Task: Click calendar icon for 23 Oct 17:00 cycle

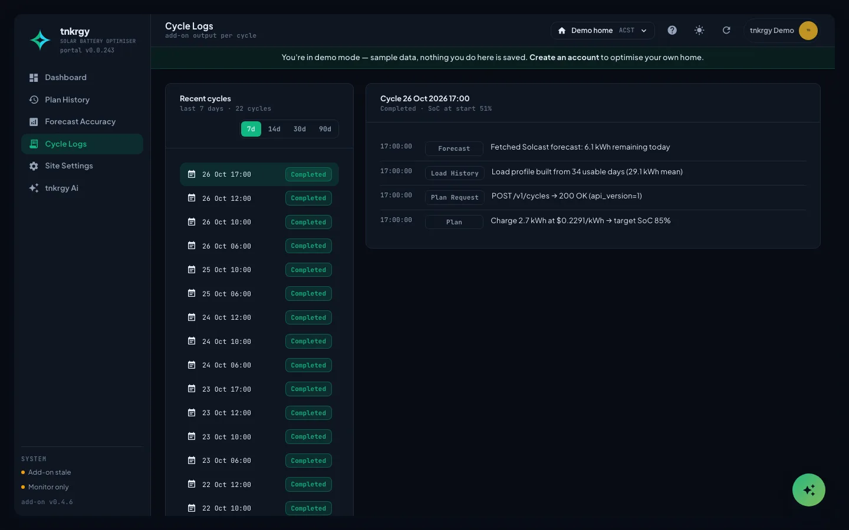Action: tap(192, 389)
